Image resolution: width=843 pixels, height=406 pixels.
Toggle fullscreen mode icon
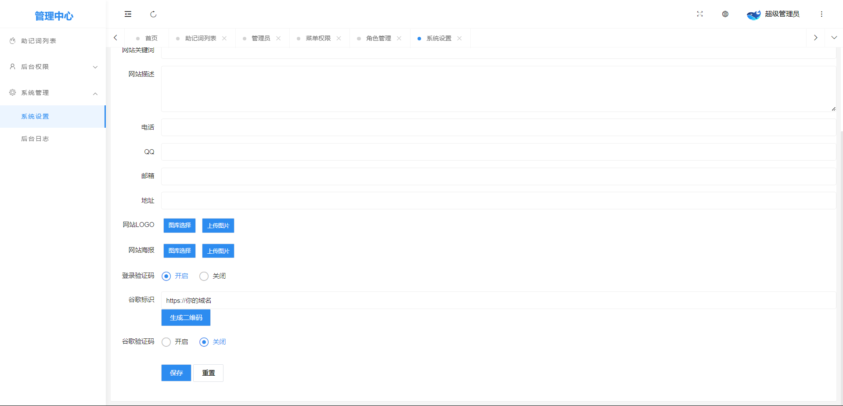(700, 14)
